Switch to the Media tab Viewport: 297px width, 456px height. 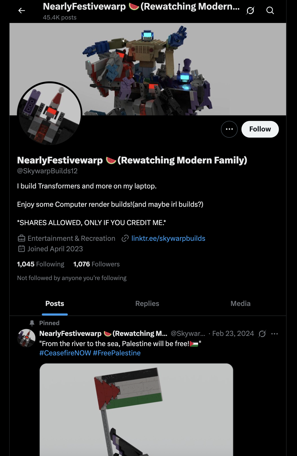click(240, 304)
